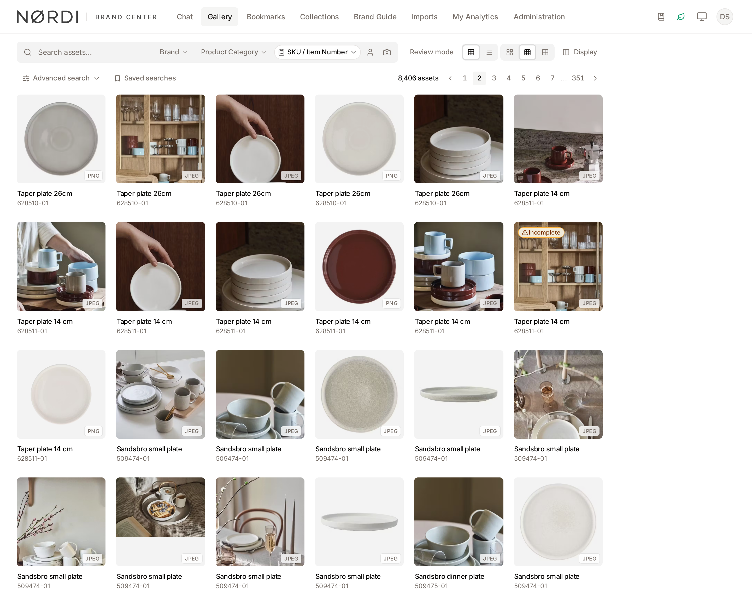Click the NORDI logo
Viewport: 752px width, 607px height.
click(x=47, y=17)
